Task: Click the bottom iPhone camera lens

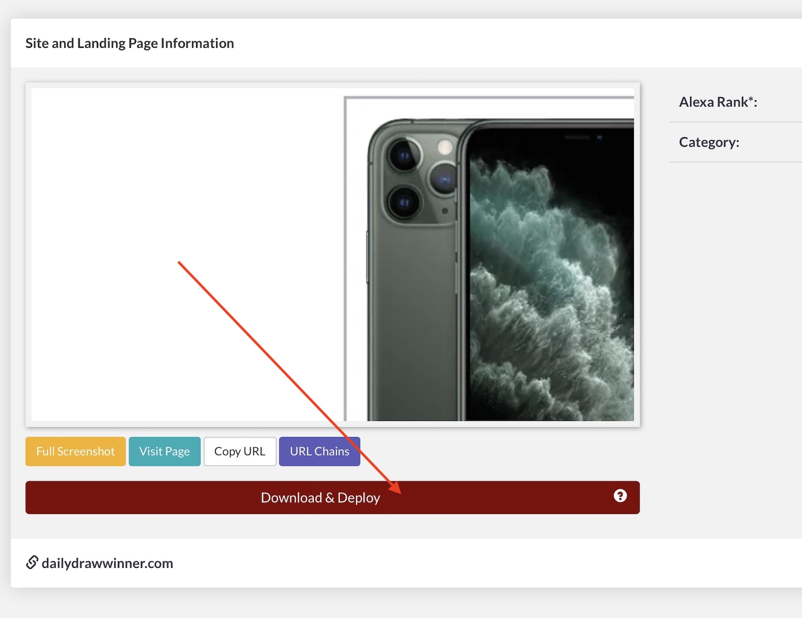Action: click(404, 202)
